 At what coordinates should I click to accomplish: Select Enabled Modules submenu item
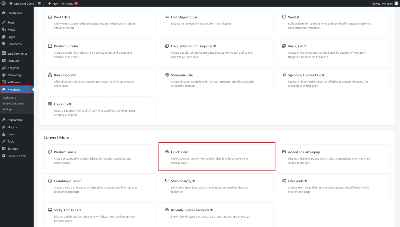pos(13,104)
